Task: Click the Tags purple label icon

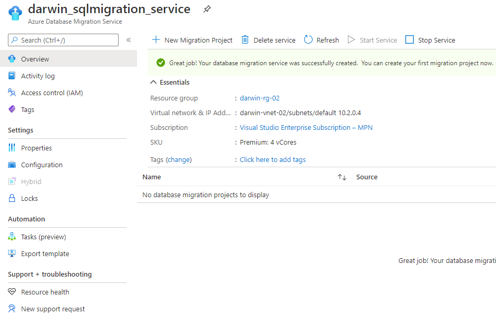Action: (12, 110)
